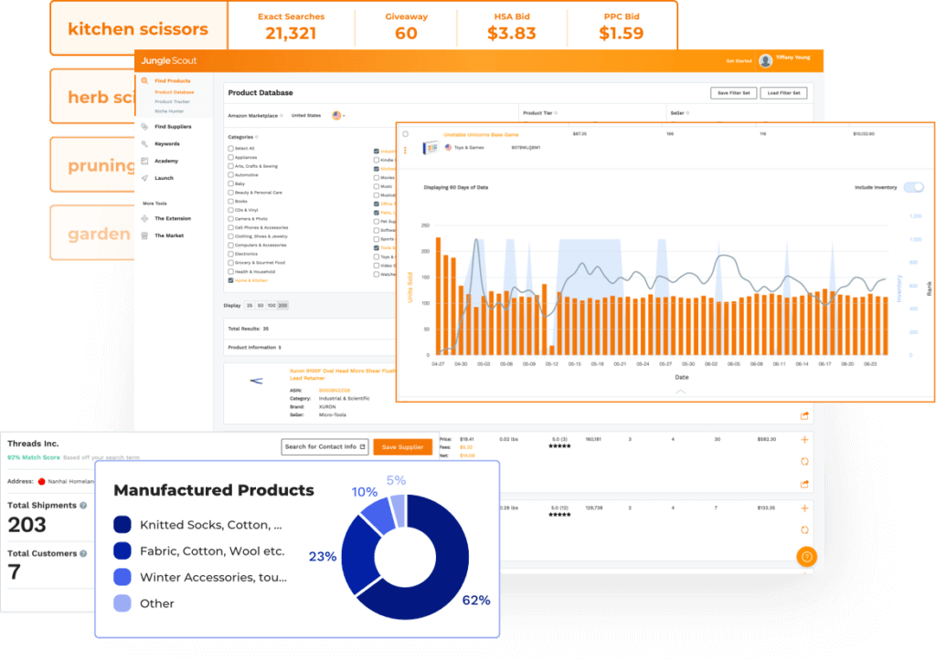The width and height of the screenshot is (936, 660).
Task: Sort by Product Information column arrow
Action: click(x=280, y=348)
